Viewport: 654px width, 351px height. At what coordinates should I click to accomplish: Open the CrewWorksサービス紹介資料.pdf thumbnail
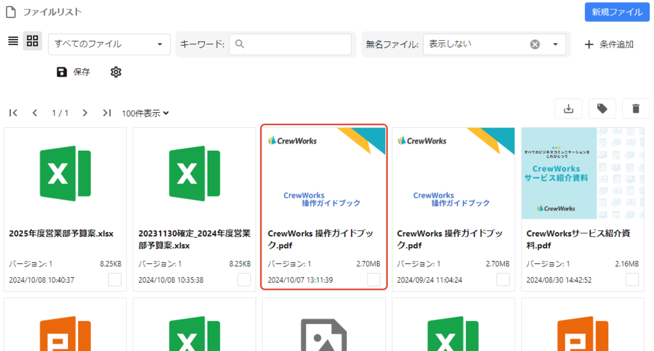[x=583, y=173]
